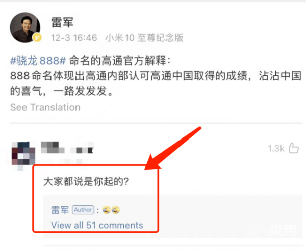
Task: Click 雷军 author name in the reply
Action: pos(60,210)
